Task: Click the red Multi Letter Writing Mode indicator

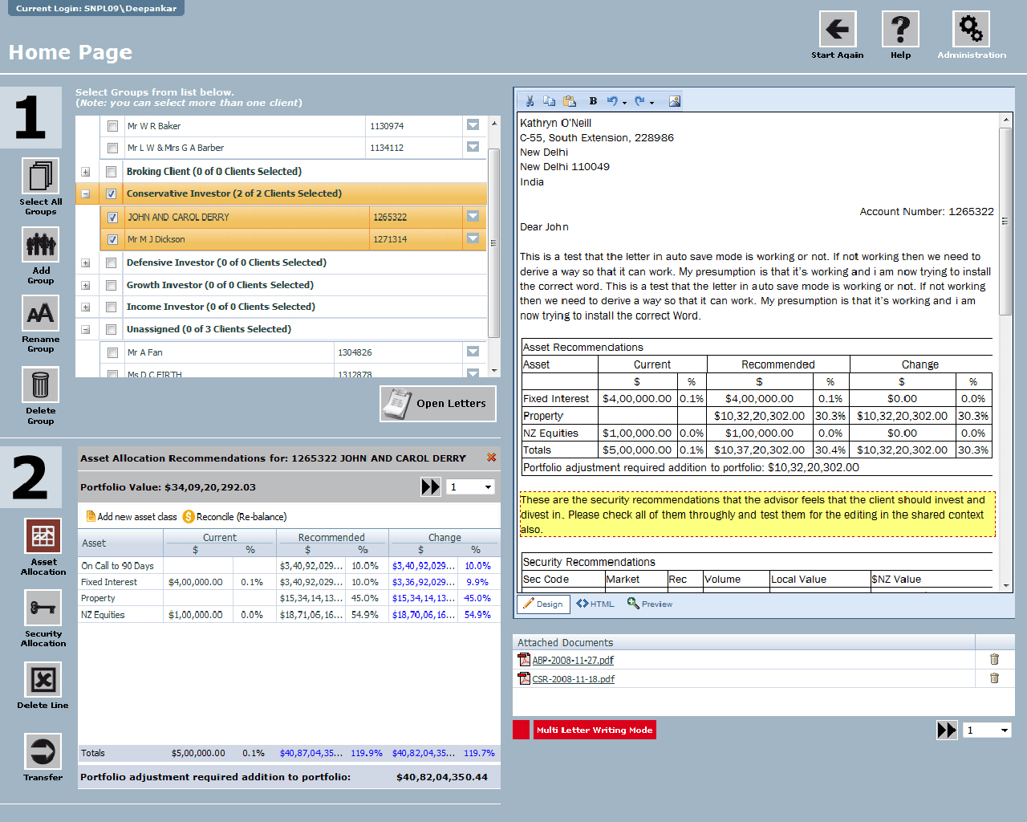Action: [x=595, y=730]
